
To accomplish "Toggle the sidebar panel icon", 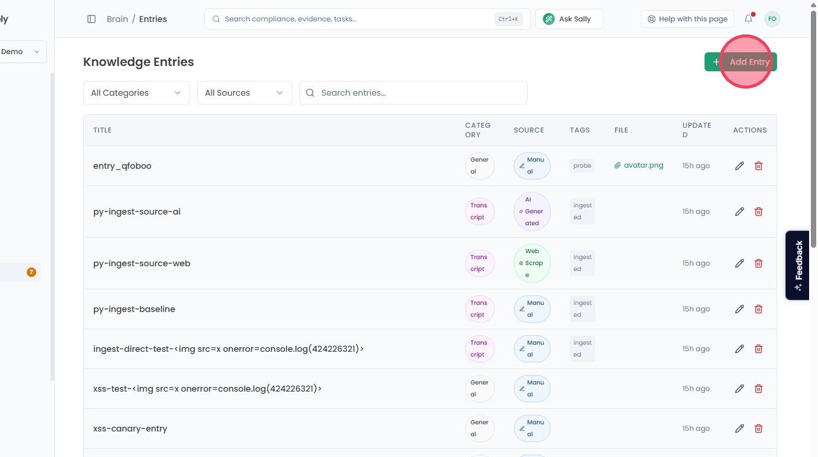I will coord(91,19).
